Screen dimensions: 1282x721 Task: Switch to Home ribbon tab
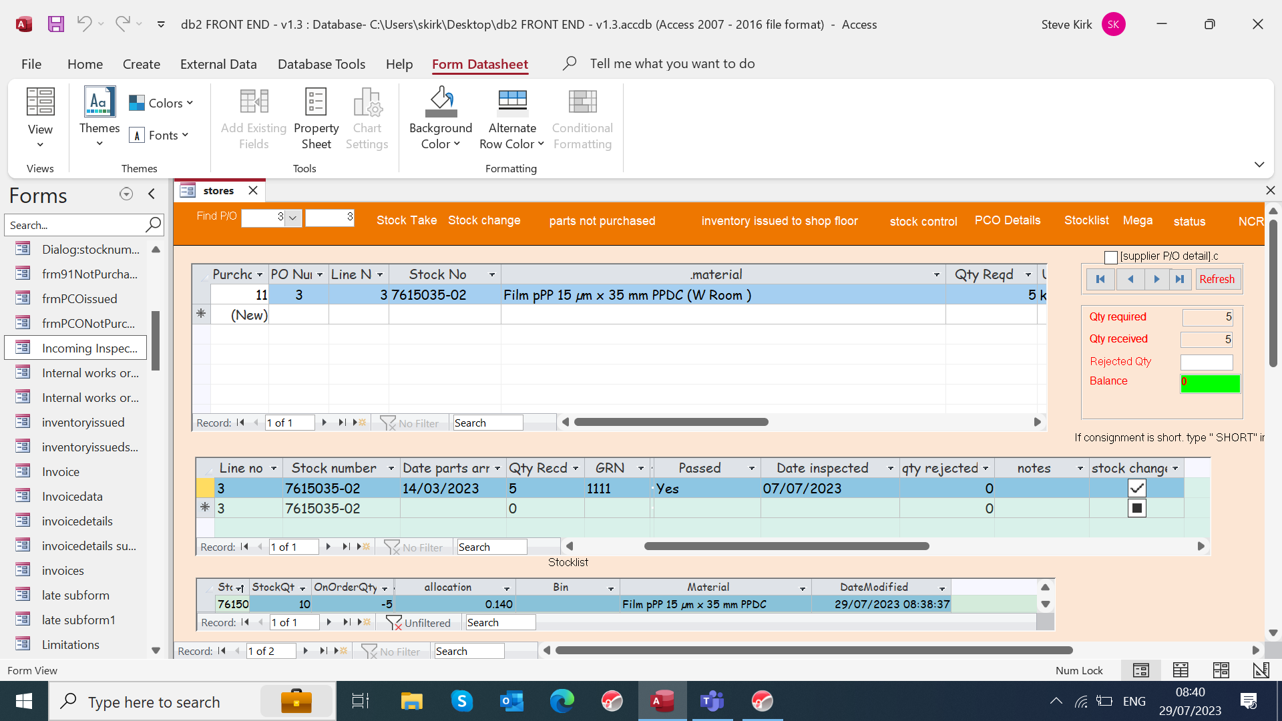click(85, 64)
